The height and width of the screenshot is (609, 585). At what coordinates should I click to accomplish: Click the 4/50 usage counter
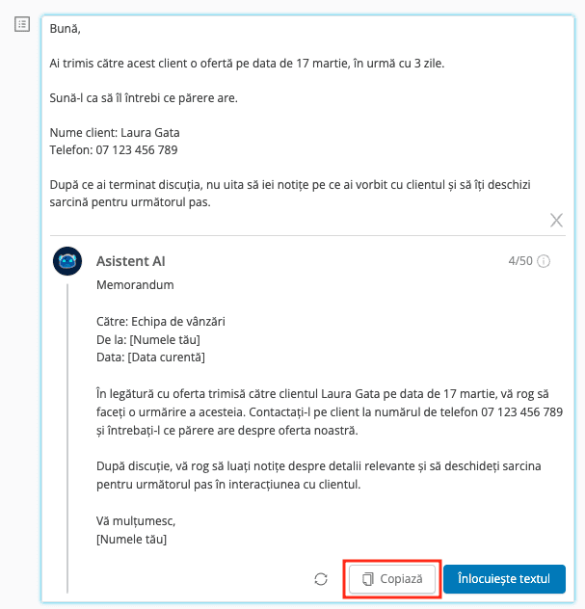(520, 261)
